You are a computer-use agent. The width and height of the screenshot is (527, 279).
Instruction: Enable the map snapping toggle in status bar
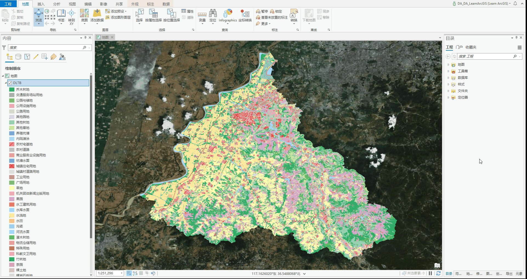(x=129, y=273)
